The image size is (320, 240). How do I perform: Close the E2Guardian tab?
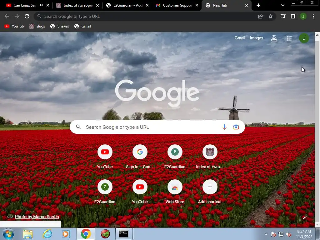point(147,5)
